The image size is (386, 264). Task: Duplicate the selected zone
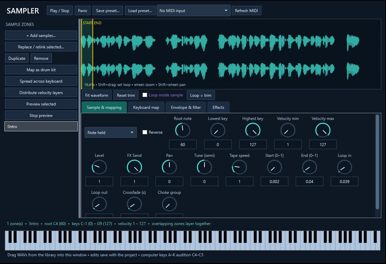[x=17, y=58]
